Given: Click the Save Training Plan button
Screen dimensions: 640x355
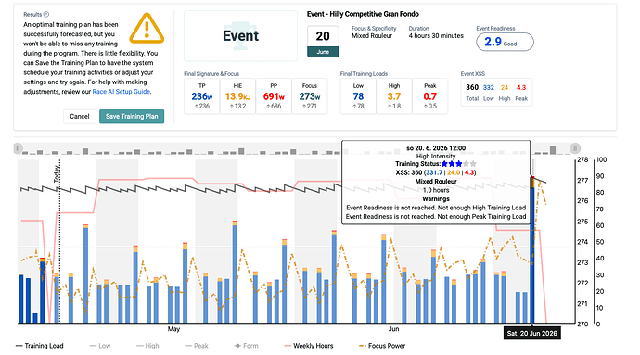Looking at the screenshot, I should point(132,116).
